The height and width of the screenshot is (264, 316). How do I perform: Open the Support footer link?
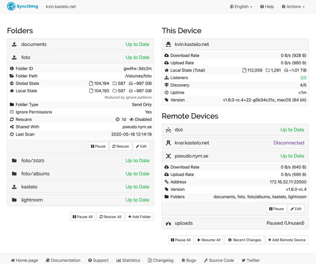coord(98,260)
